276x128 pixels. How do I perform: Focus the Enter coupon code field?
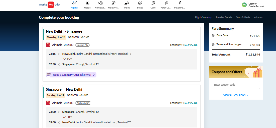point(236,85)
